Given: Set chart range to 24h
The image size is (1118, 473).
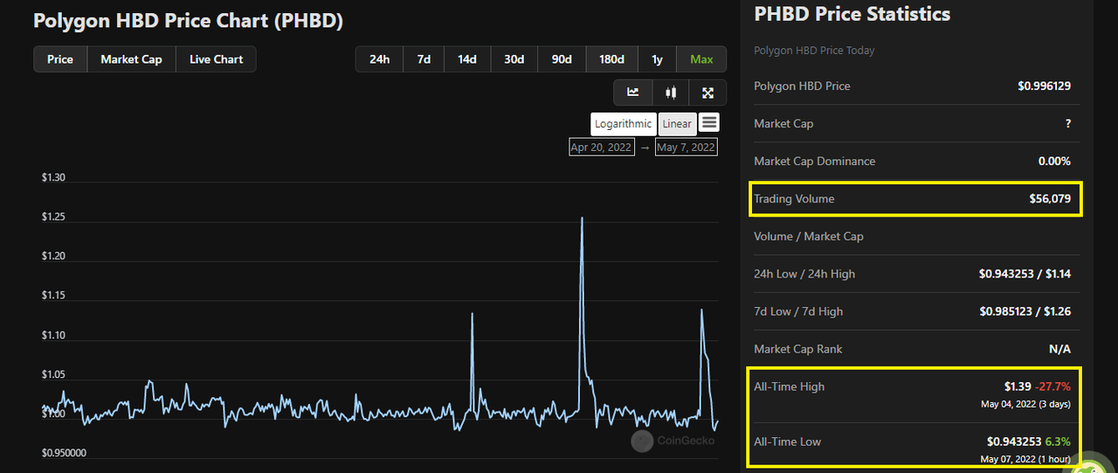Looking at the screenshot, I should [380, 59].
